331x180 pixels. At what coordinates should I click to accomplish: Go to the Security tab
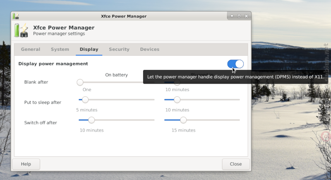click(x=119, y=49)
